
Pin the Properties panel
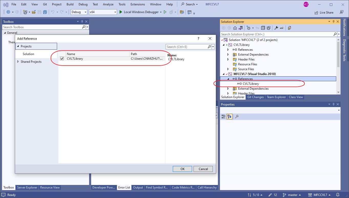tap(334, 105)
